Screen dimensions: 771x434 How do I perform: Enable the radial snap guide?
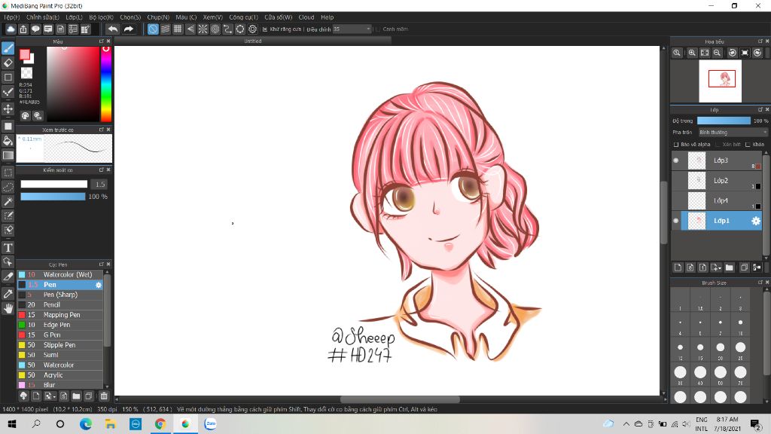click(203, 29)
